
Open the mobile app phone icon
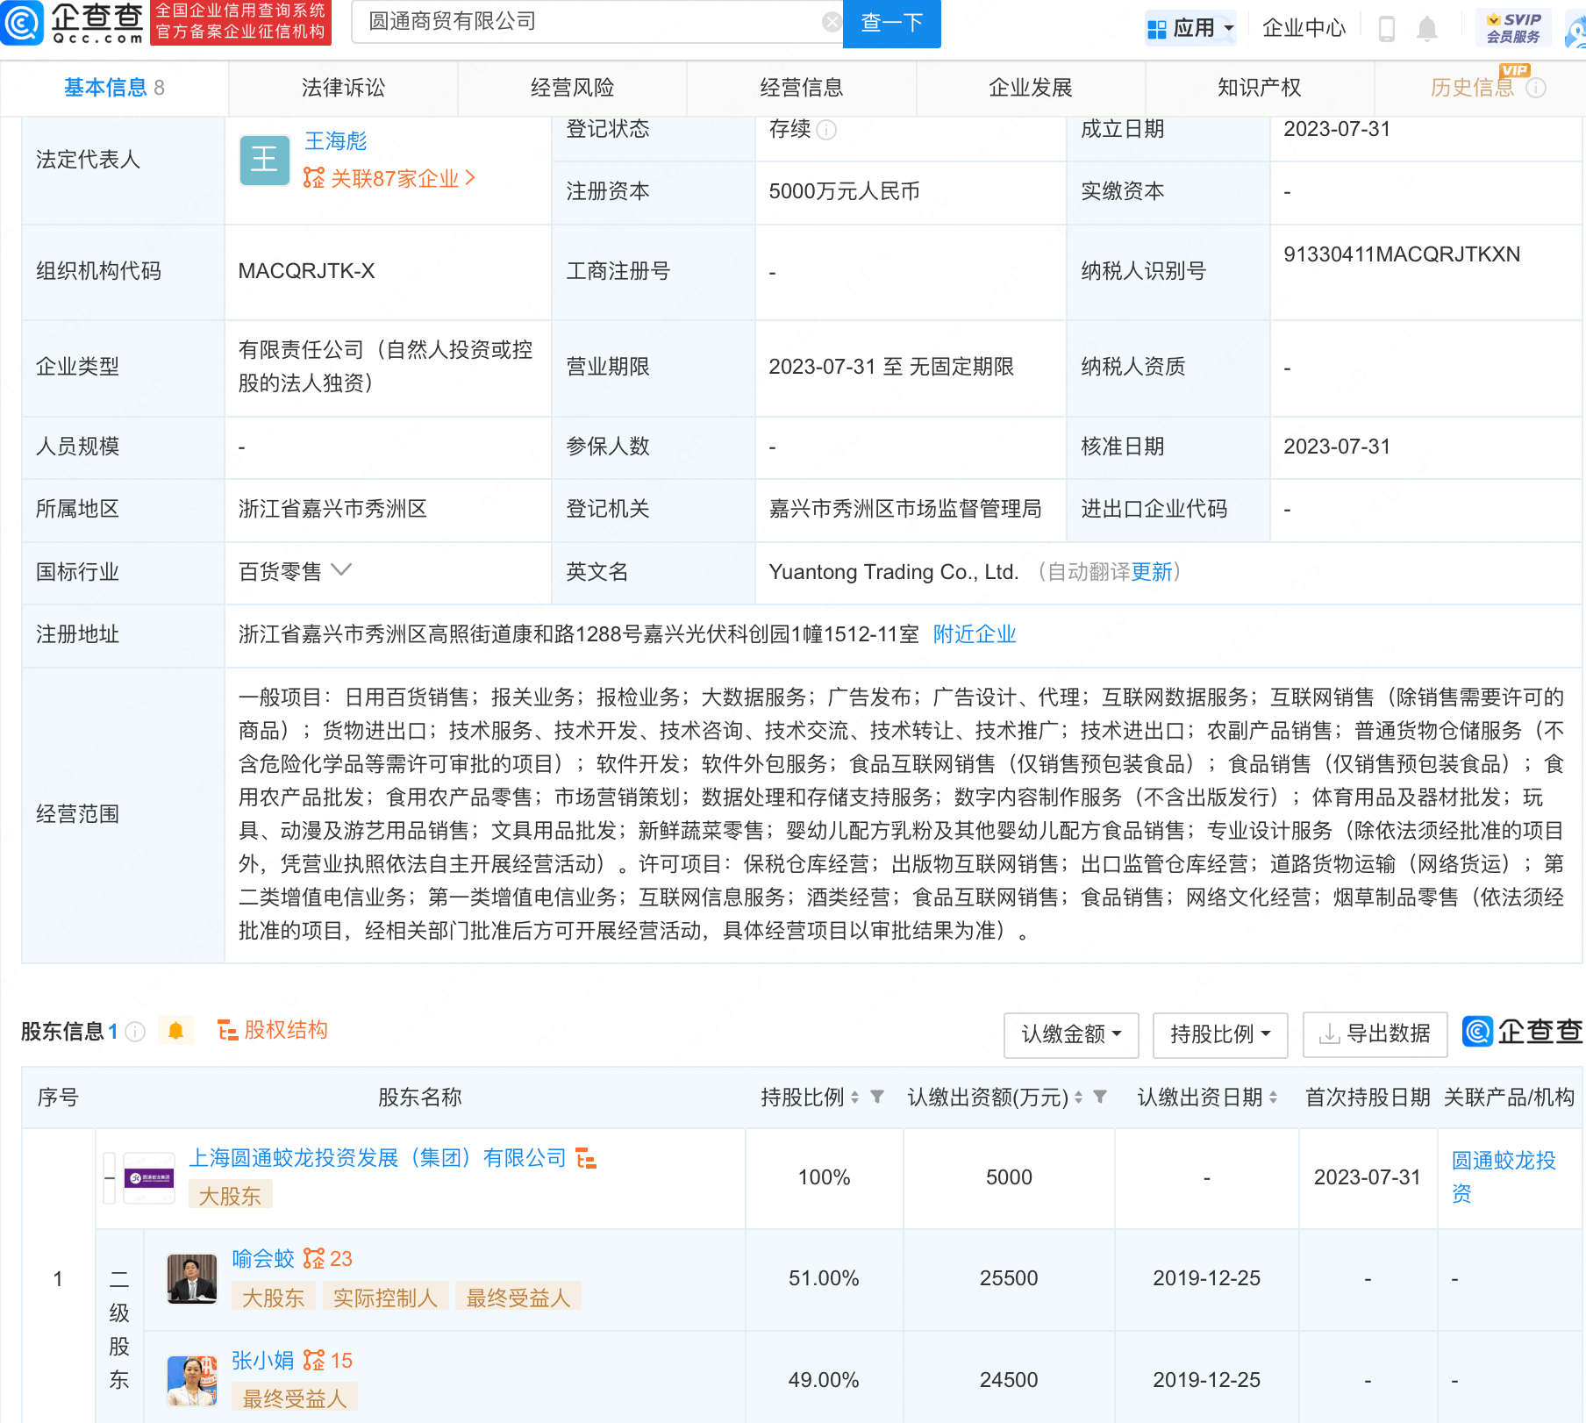(1387, 29)
